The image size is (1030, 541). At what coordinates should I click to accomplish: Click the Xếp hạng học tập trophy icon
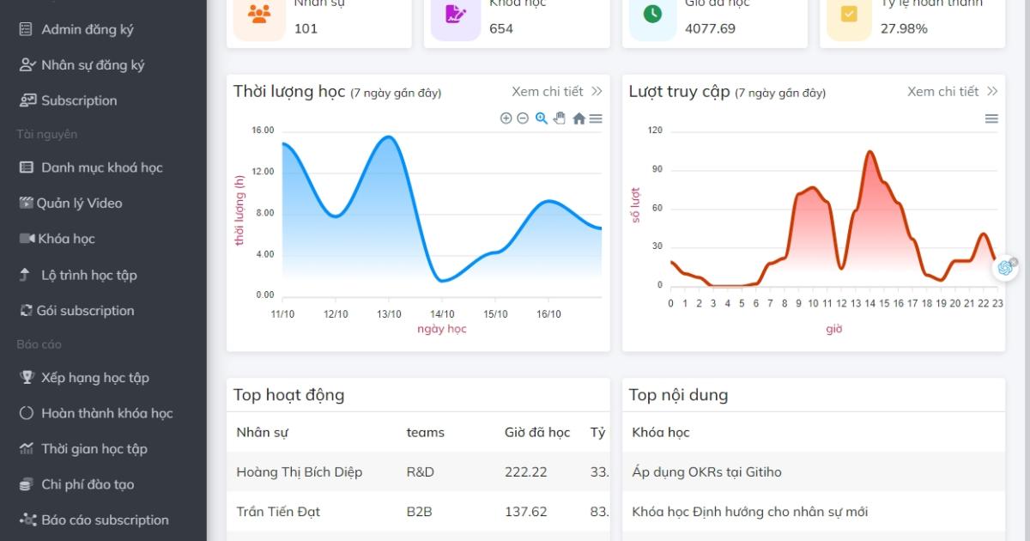click(x=27, y=378)
